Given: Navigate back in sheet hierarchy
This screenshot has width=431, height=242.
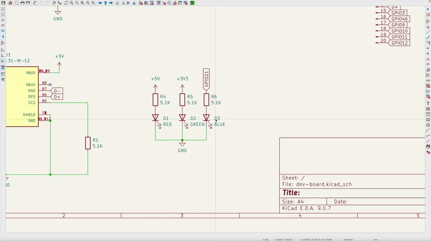Looking at the screenshot, I should click(100, 3).
